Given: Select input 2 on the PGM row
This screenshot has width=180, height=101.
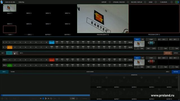Looking at the screenshot, I should coord(15,60).
